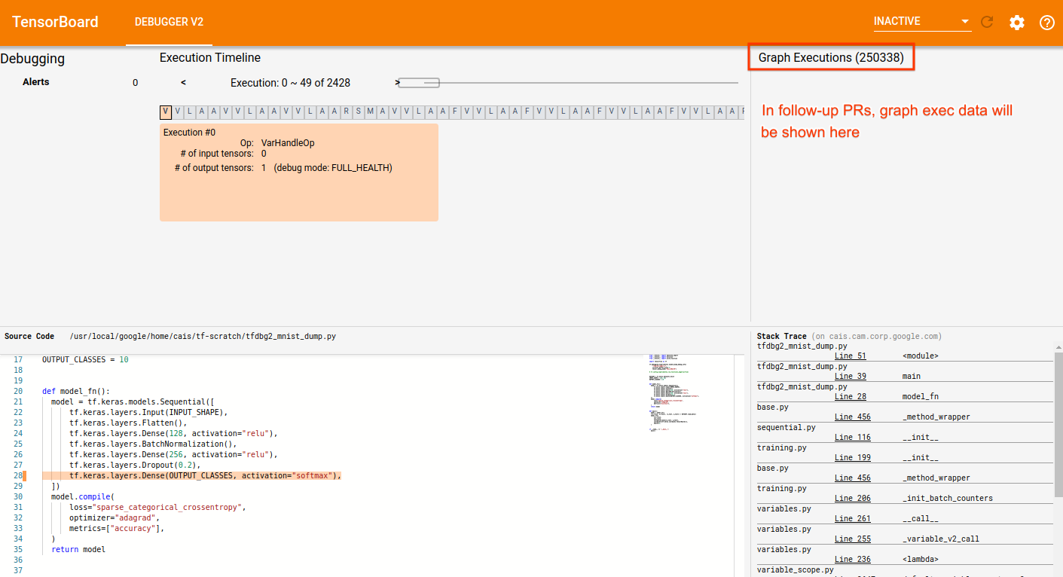The width and height of the screenshot is (1063, 577).
Task: Open Line 199 in training.py
Action: [853, 457]
